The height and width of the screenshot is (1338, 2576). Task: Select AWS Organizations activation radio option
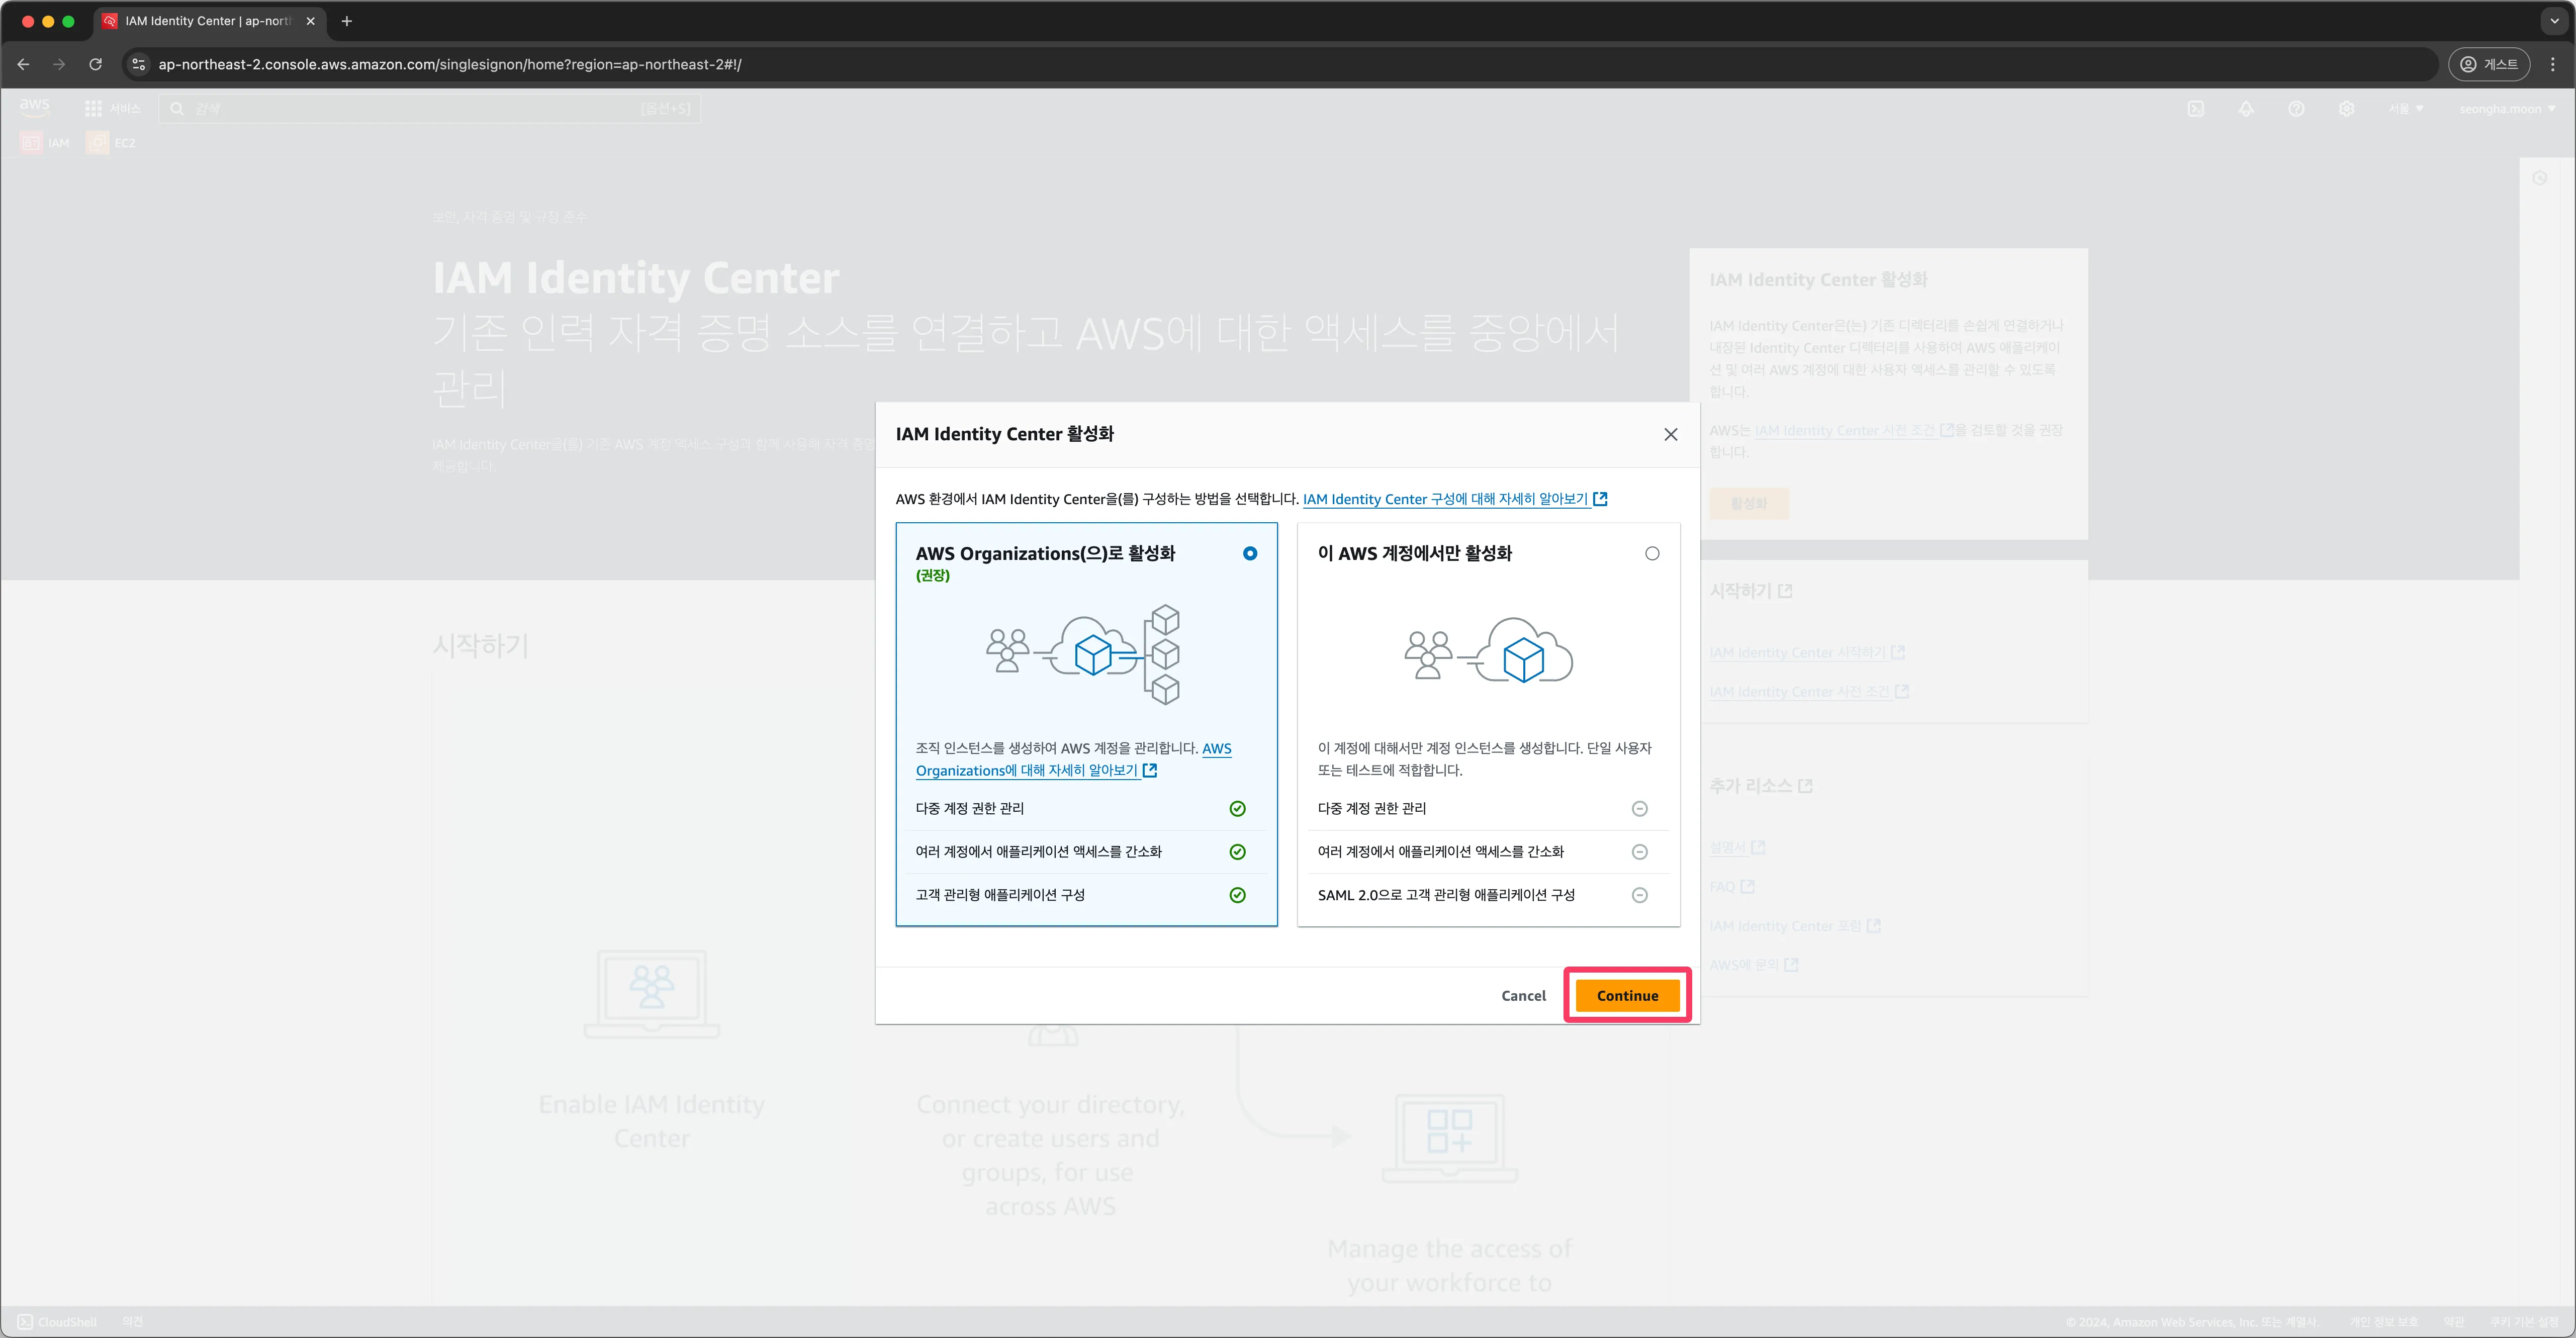click(x=1249, y=553)
